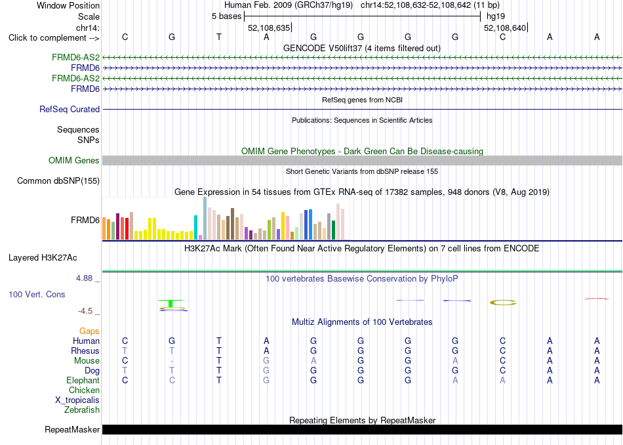The width and height of the screenshot is (623, 445).
Task: Open the H3K27Ac Mark track title
Action: [362, 249]
